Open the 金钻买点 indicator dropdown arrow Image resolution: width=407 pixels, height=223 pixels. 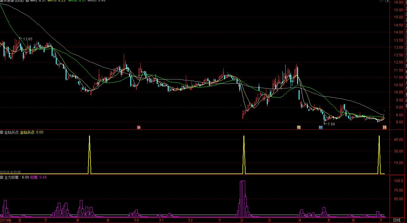pos(2,132)
